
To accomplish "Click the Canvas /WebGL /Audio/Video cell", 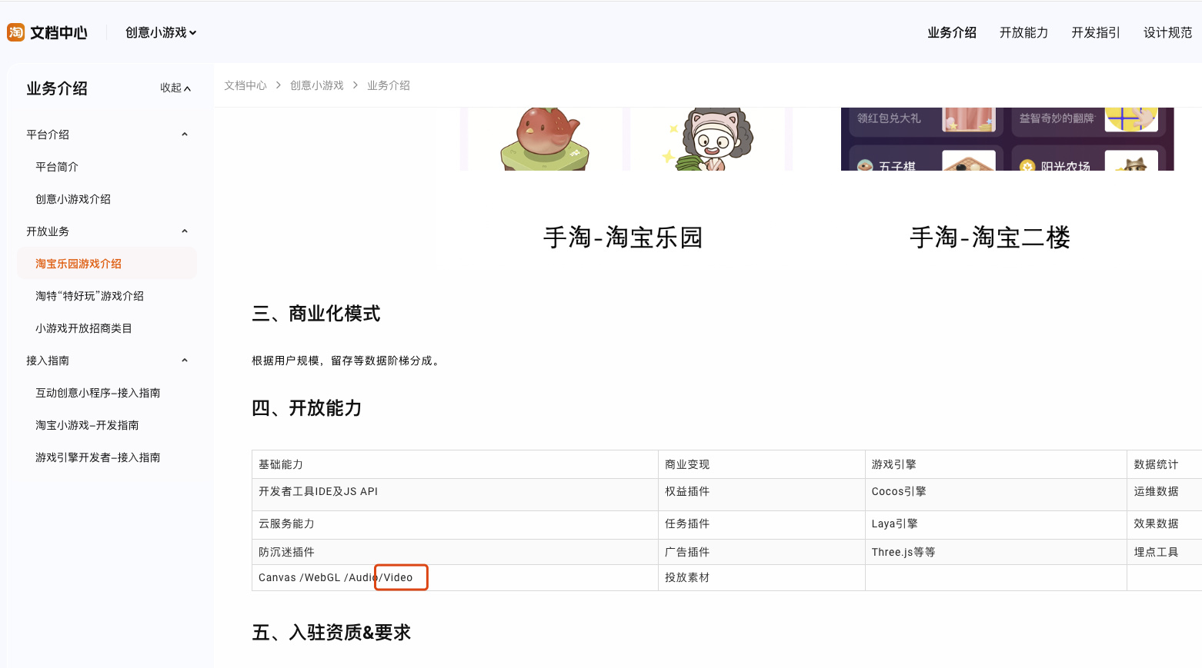I will 455,577.
